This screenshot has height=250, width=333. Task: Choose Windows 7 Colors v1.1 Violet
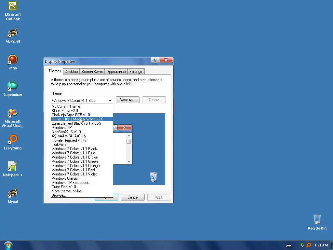(82, 174)
